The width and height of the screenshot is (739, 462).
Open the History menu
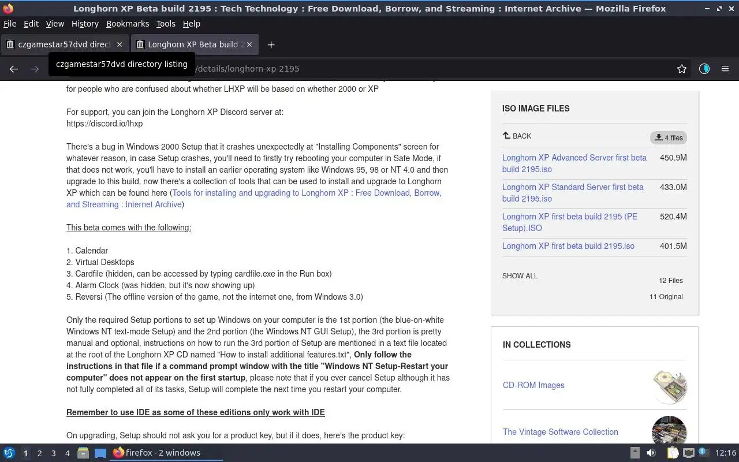[x=85, y=24]
